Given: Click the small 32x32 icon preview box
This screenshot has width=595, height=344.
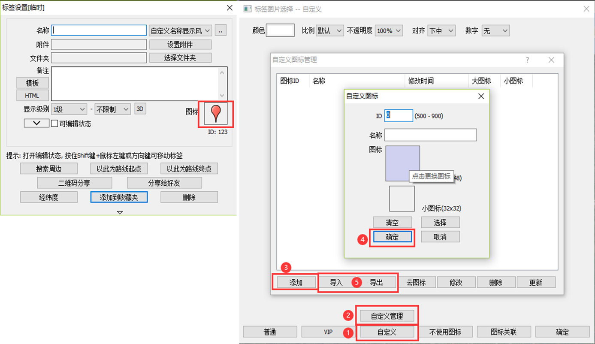Looking at the screenshot, I should (x=402, y=199).
